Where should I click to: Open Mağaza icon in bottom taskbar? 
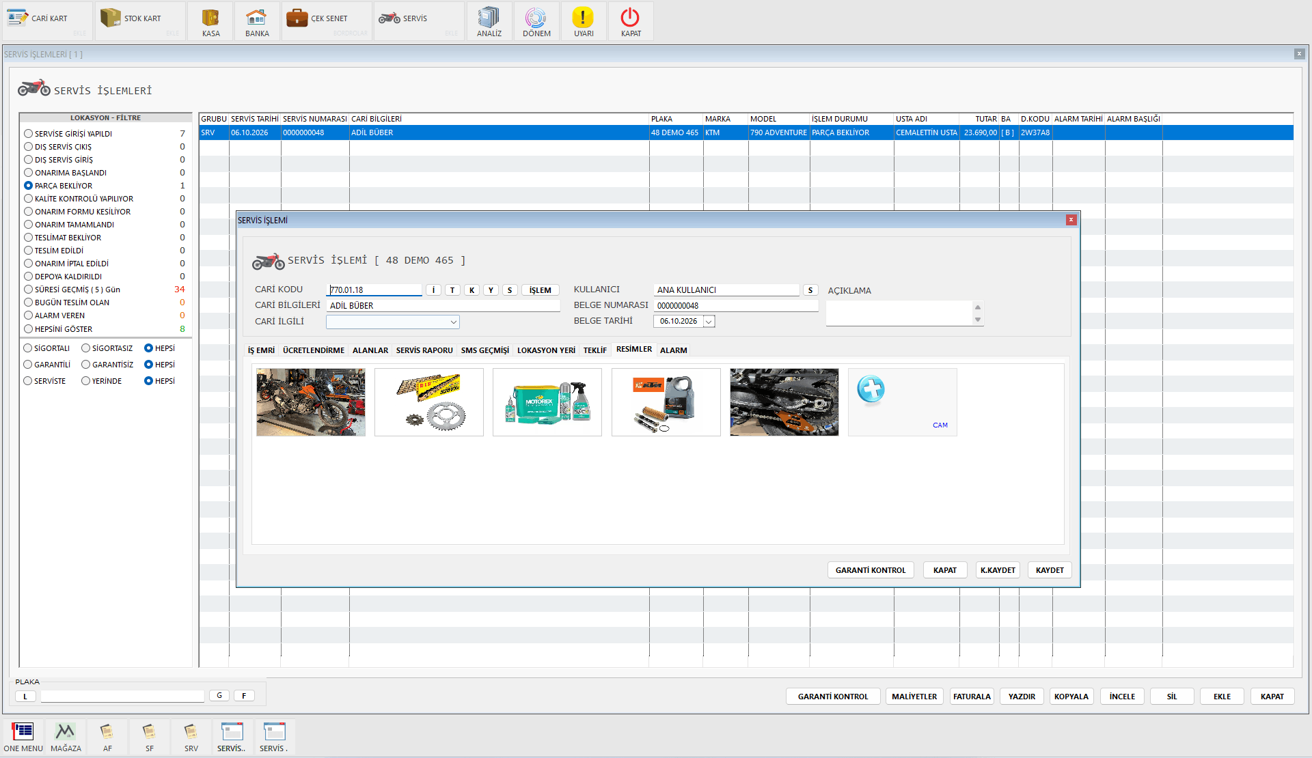[x=66, y=738]
